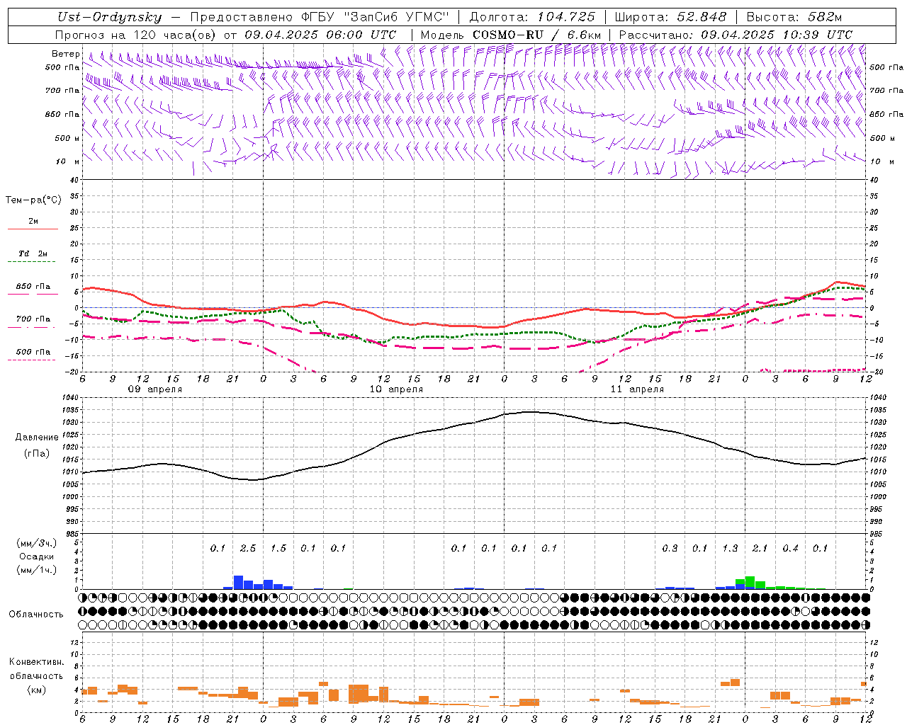The width and height of the screenshot is (907, 725).
Task: Click the 'Осадки' precipitation label
Action: pyautogui.click(x=36, y=556)
